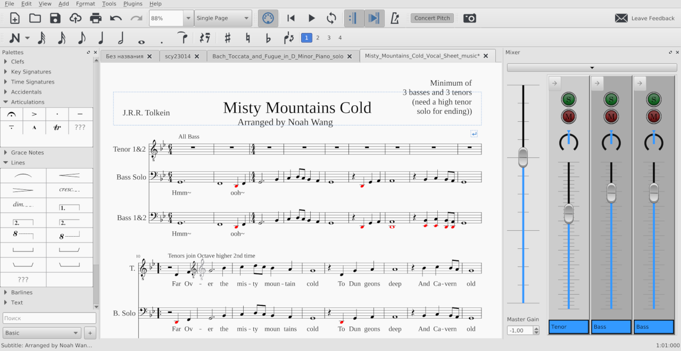The height and width of the screenshot is (351, 681).
Task: Solo the Tenor mixer channel
Action: coord(569,99)
